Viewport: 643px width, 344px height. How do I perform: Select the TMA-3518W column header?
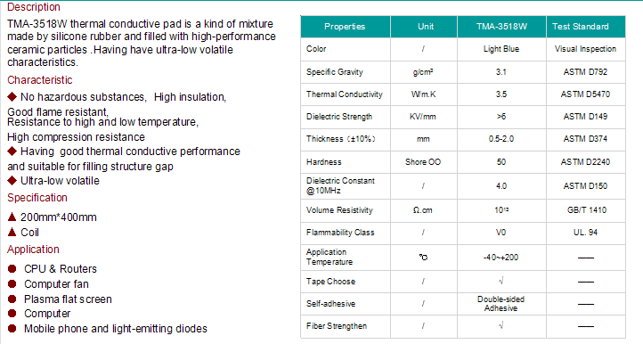coord(501,27)
